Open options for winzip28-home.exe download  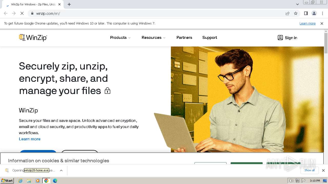tap(61, 170)
